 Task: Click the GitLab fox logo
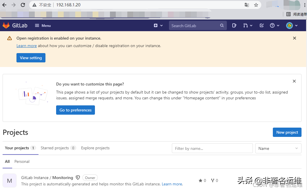[6, 25]
